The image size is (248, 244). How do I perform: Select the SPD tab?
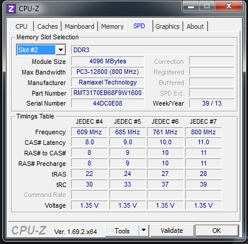(139, 26)
